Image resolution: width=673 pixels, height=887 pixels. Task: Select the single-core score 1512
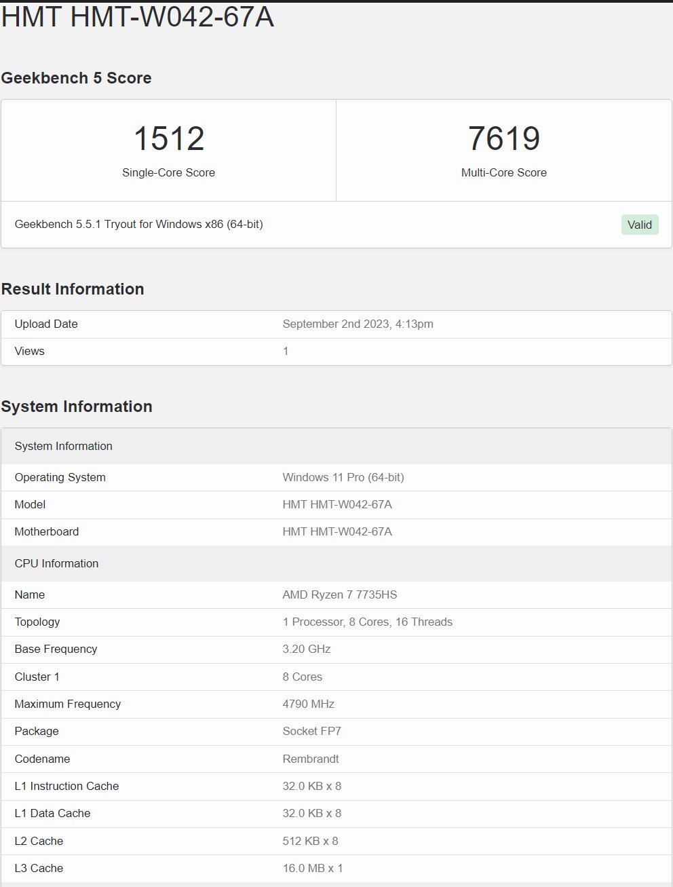(x=169, y=138)
